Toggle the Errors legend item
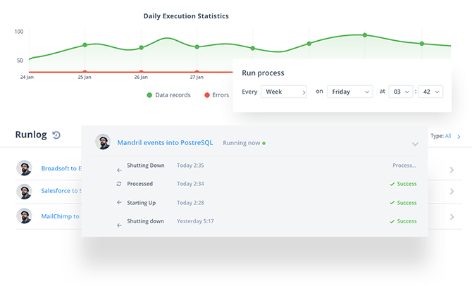Screen dimensions: 472x286 point(217,95)
